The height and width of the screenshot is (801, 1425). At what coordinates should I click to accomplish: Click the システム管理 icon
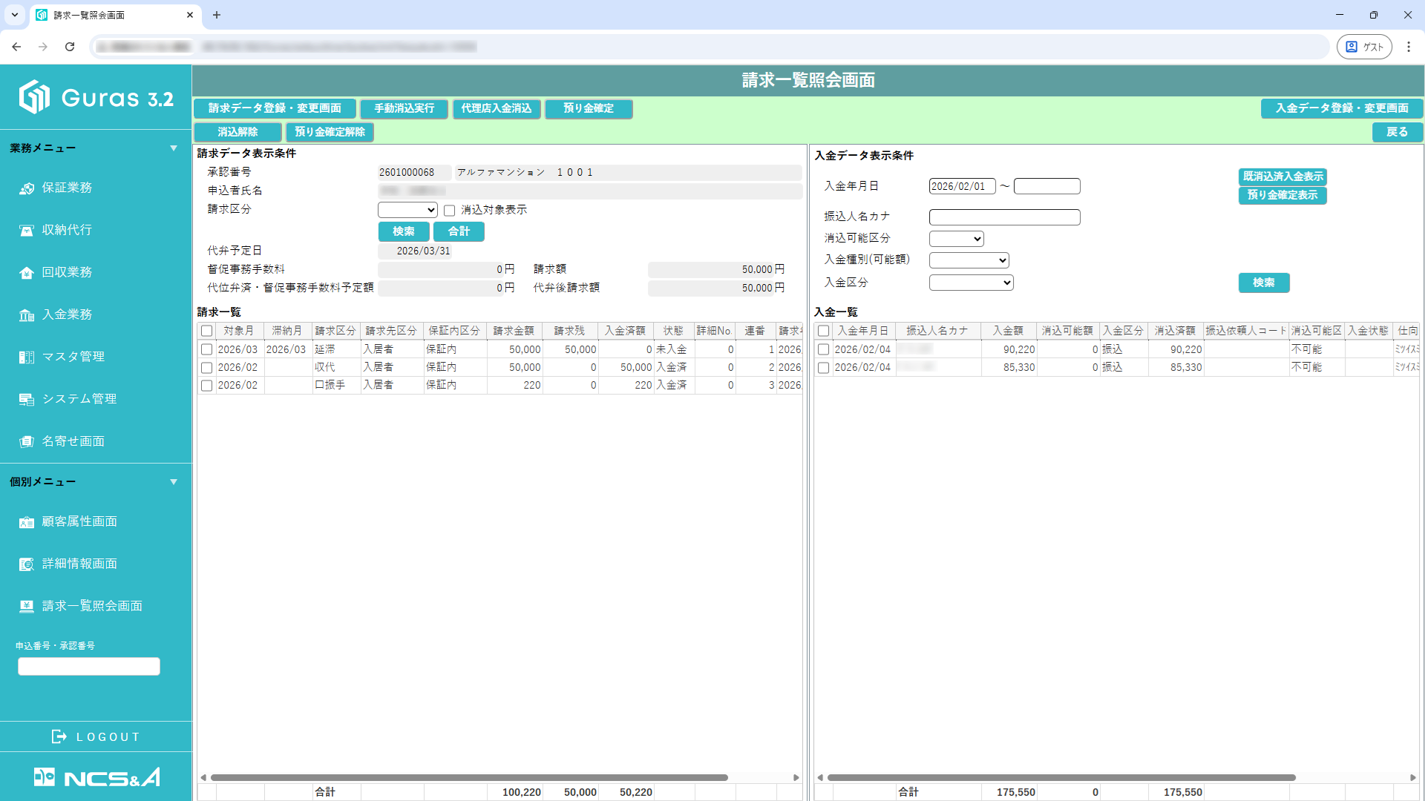27,400
